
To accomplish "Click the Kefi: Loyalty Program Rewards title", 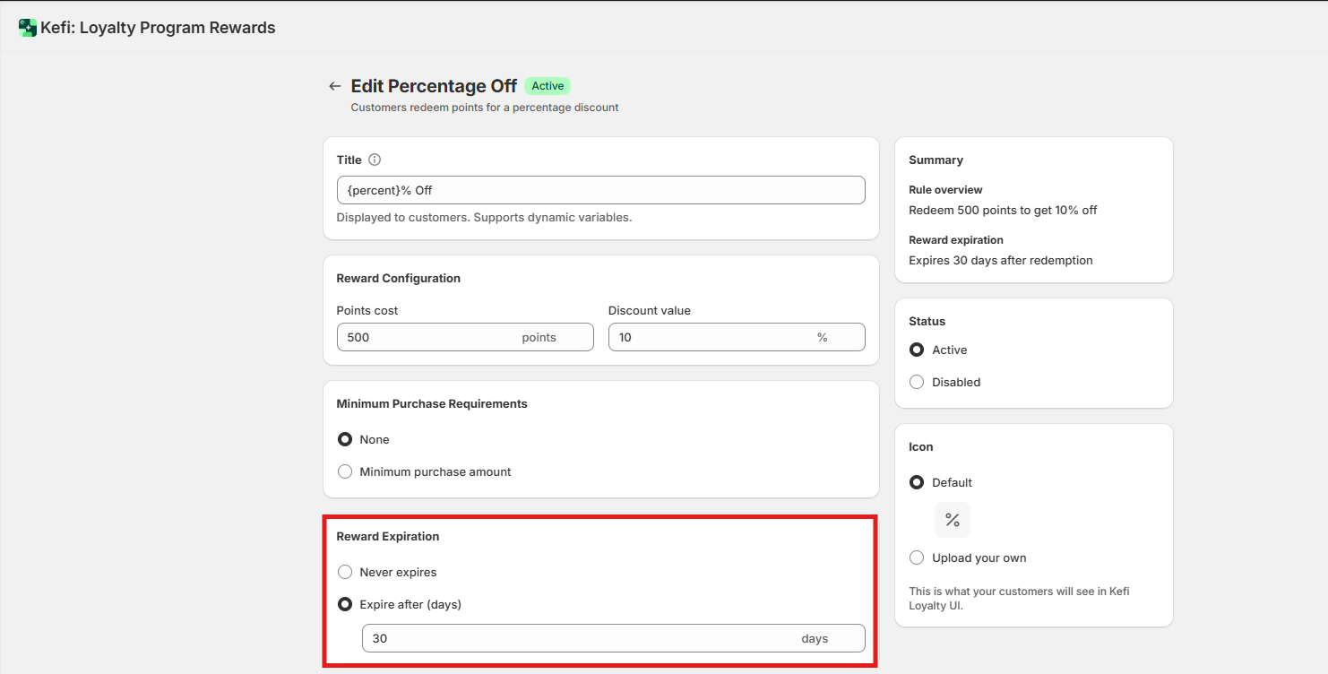I will pos(158,28).
